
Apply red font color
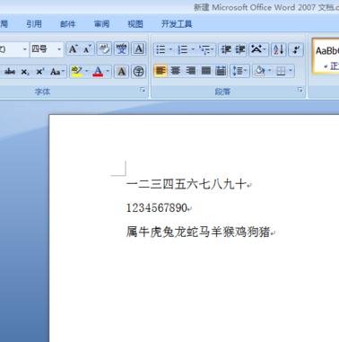click(x=98, y=72)
